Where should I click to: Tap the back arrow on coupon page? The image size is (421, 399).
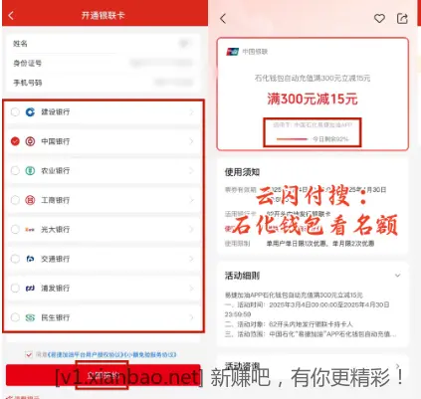coord(223,19)
